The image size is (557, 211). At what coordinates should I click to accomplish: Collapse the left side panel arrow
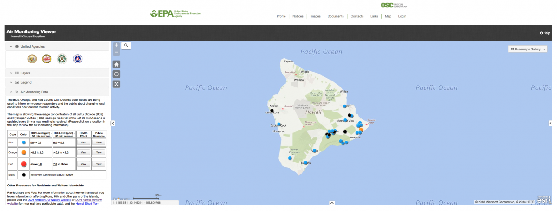click(x=113, y=123)
